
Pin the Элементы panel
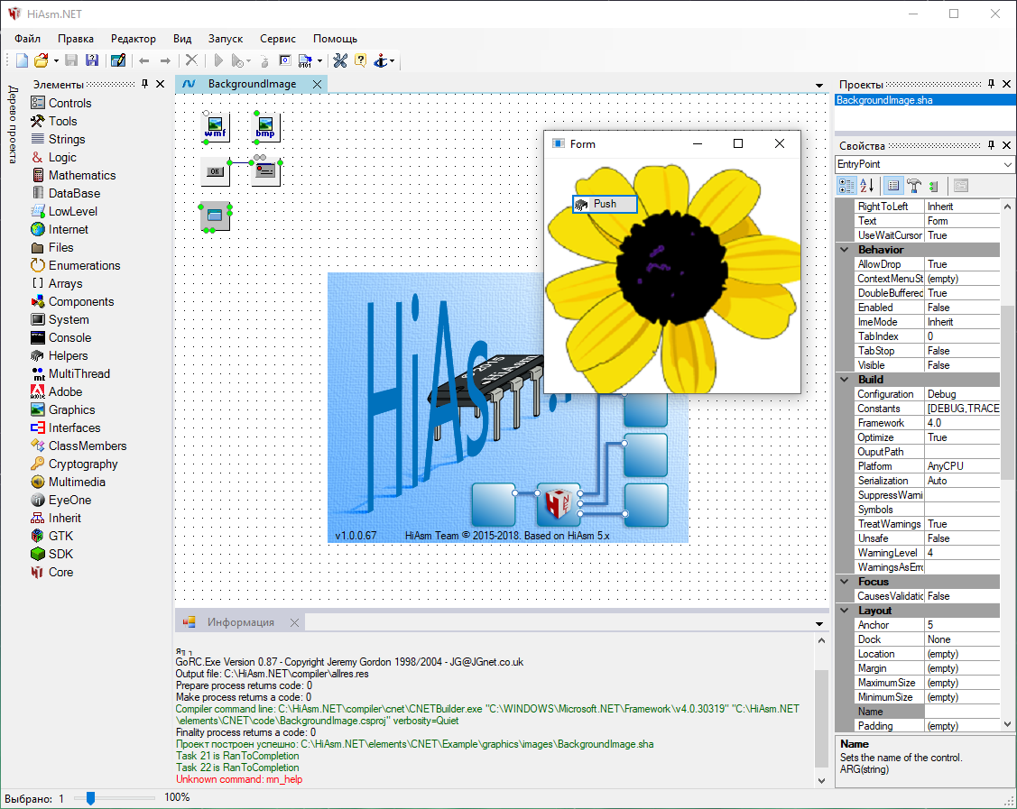pyautogui.click(x=144, y=84)
